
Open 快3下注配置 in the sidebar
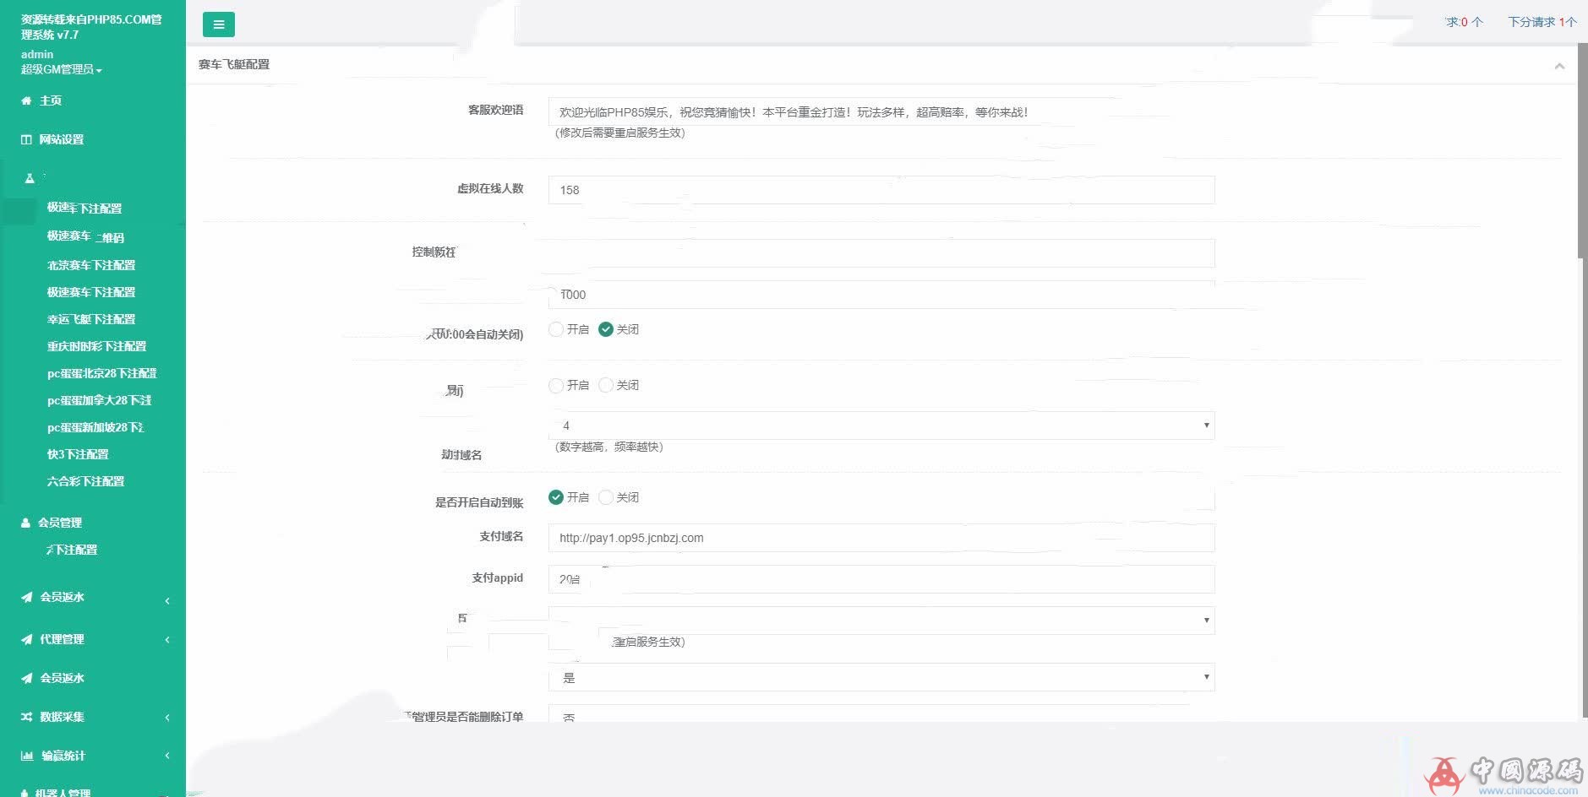pyautogui.click(x=78, y=454)
